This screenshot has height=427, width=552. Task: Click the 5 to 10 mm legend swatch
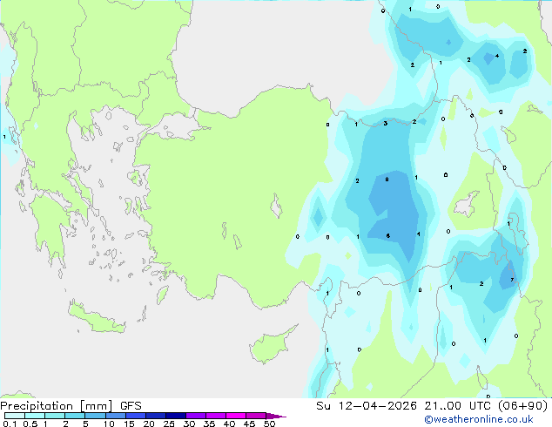[x=95, y=416]
